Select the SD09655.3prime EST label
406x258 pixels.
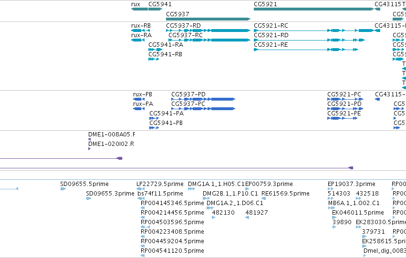click(x=110, y=194)
